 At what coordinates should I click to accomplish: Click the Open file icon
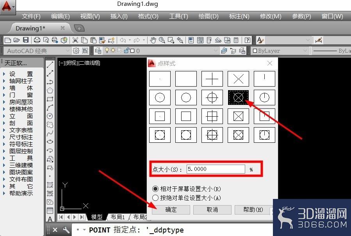(x=16, y=40)
